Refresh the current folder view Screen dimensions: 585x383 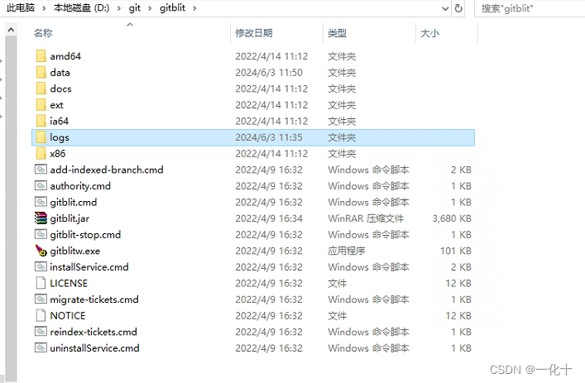[x=458, y=7]
